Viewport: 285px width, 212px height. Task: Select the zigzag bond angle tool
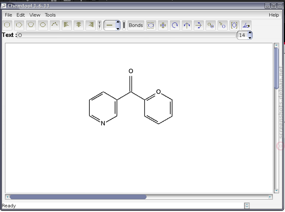point(55,25)
